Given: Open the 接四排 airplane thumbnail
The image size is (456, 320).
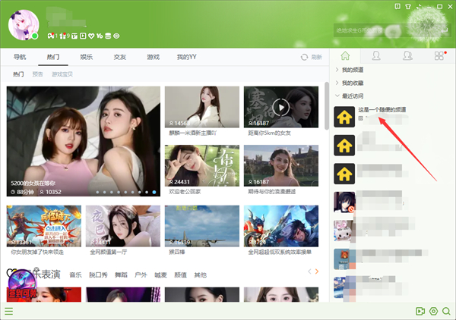Looking at the screenshot, I should [202, 226].
